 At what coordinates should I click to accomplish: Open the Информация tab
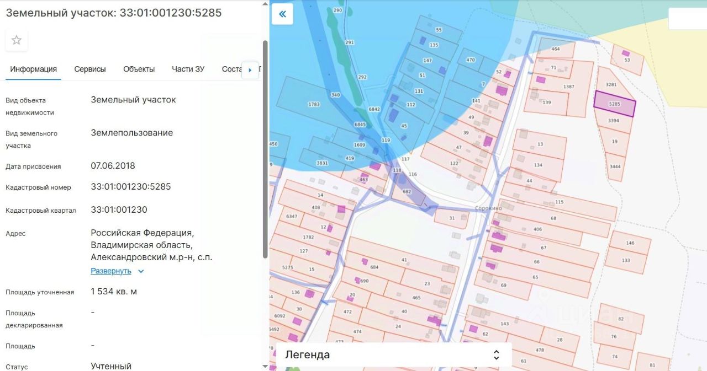(33, 69)
